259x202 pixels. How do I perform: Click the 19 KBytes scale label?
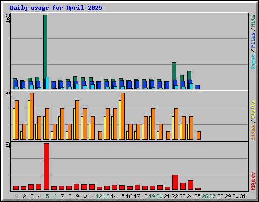pyautogui.click(x=8, y=145)
